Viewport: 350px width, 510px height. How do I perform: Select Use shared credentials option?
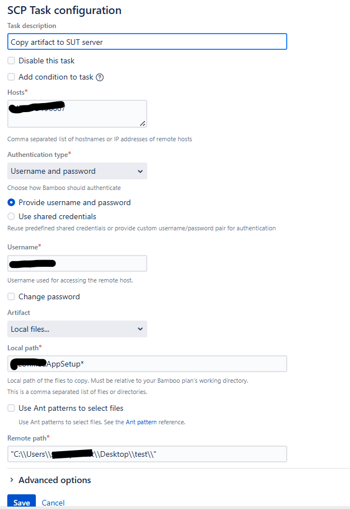point(11,216)
